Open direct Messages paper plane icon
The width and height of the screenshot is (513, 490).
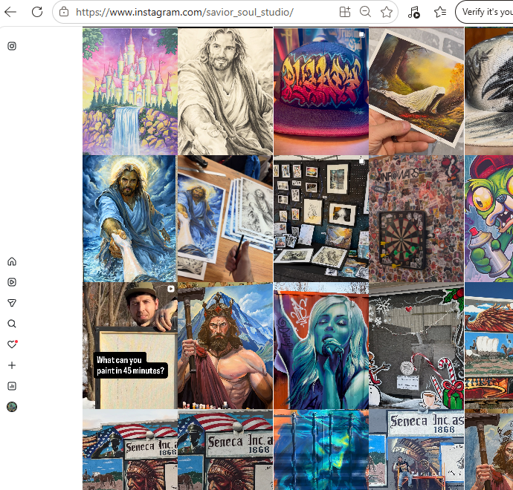click(x=12, y=303)
